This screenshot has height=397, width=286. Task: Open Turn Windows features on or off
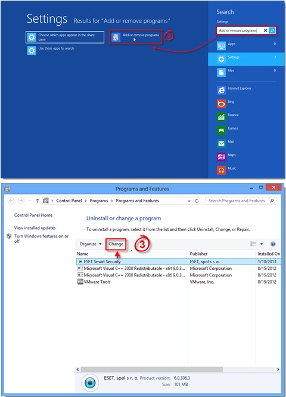[x=41, y=239]
